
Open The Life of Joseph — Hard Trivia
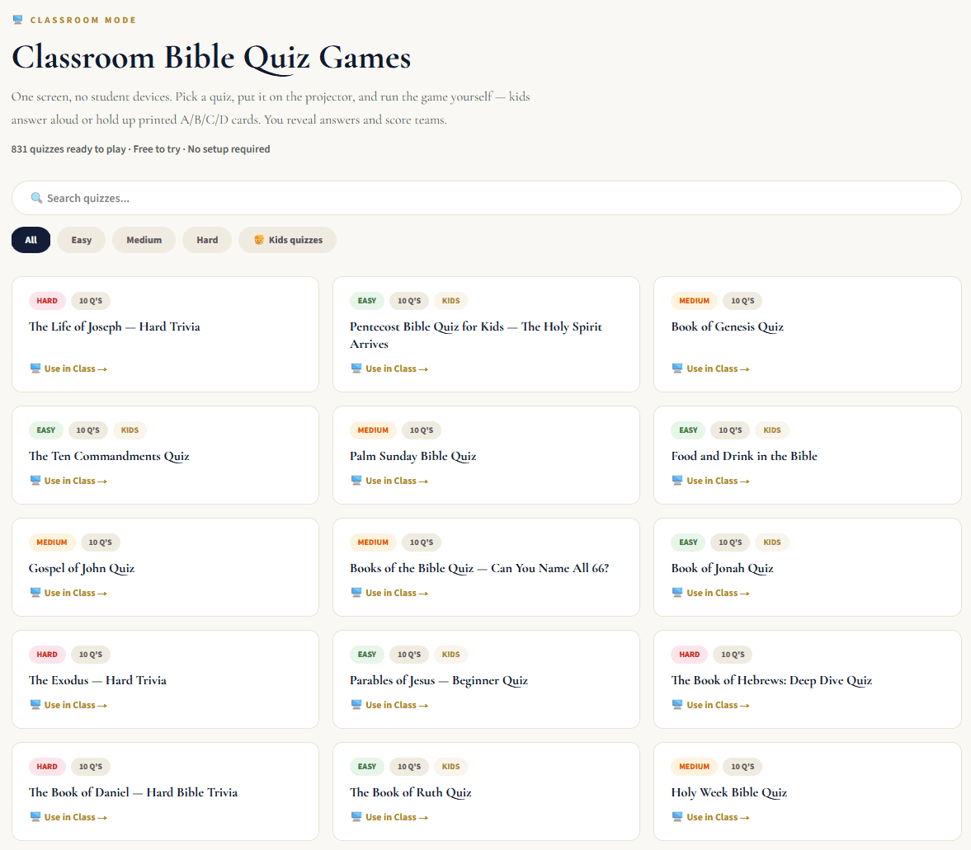point(115,326)
